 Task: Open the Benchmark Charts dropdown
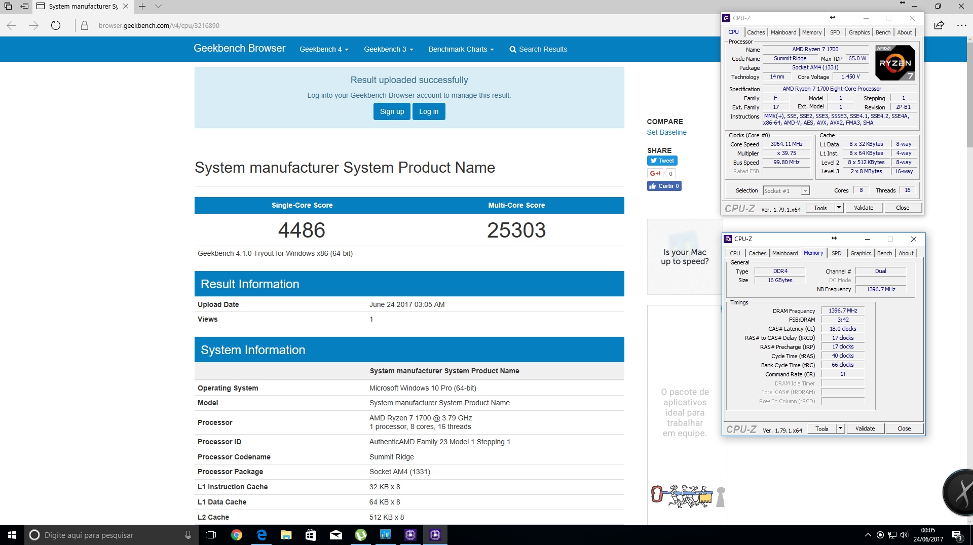pyautogui.click(x=461, y=49)
